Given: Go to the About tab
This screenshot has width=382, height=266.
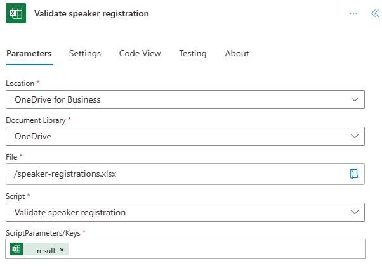Looking at the screenshot, I should (x=237, y=53).
